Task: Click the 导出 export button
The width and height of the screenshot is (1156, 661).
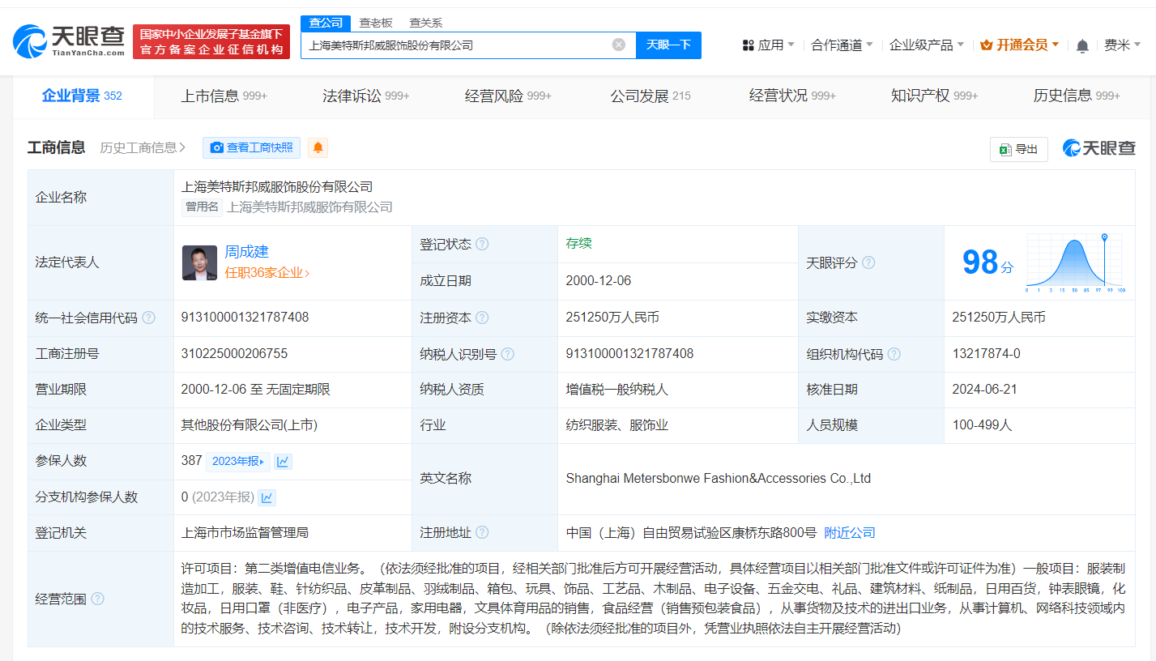Action: (x=1019, y=149)
